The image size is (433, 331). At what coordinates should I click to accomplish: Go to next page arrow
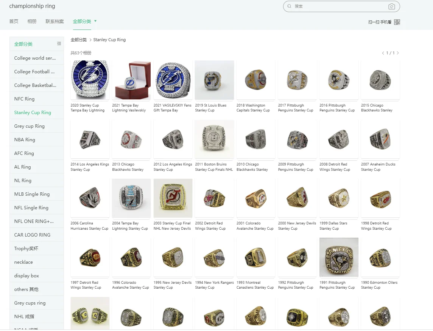pos(398,53)
